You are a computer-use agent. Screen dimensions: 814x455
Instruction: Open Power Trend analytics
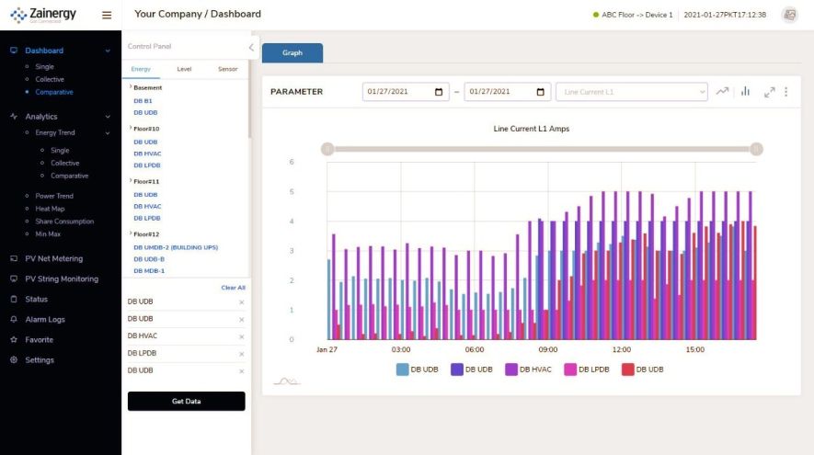(54, 196)
